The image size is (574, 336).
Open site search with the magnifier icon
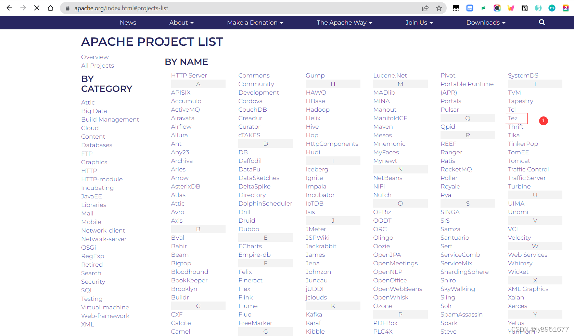(x=542, y=22)
